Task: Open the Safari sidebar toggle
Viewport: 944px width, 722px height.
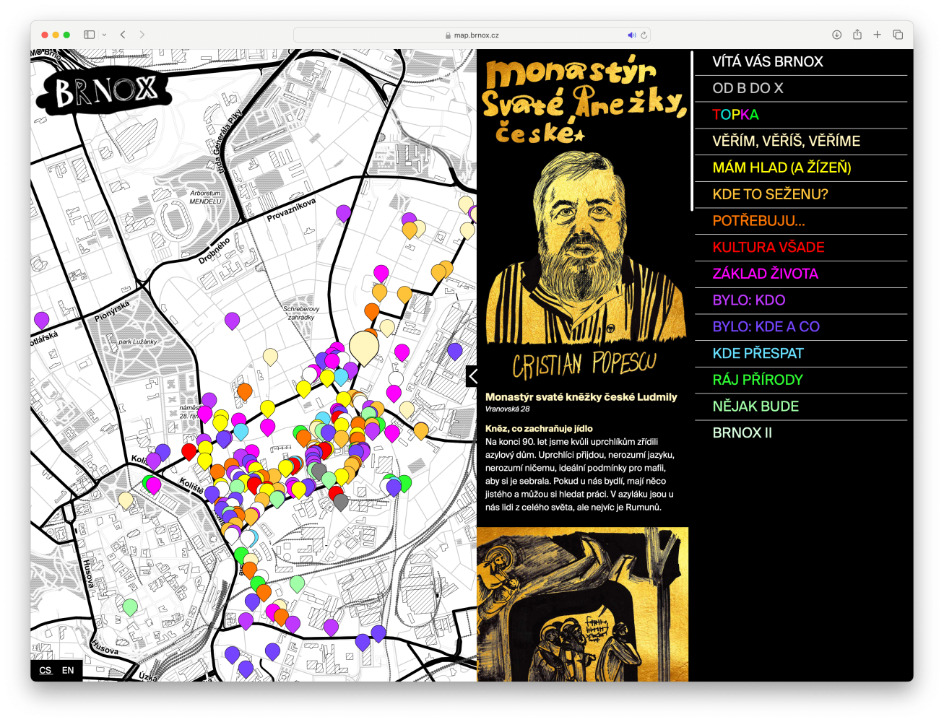Action: [x=90, y=35]
